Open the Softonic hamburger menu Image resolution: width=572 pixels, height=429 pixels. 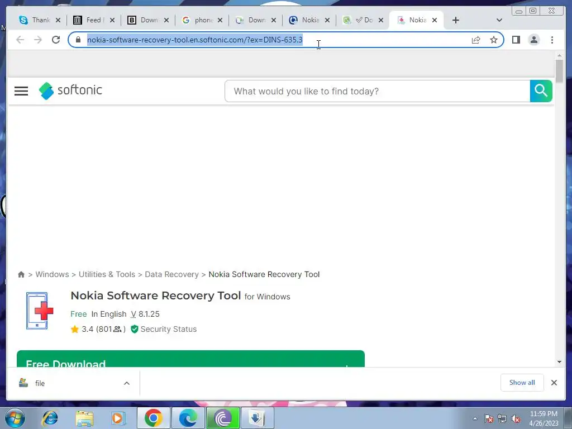click(x=21, y=91)
